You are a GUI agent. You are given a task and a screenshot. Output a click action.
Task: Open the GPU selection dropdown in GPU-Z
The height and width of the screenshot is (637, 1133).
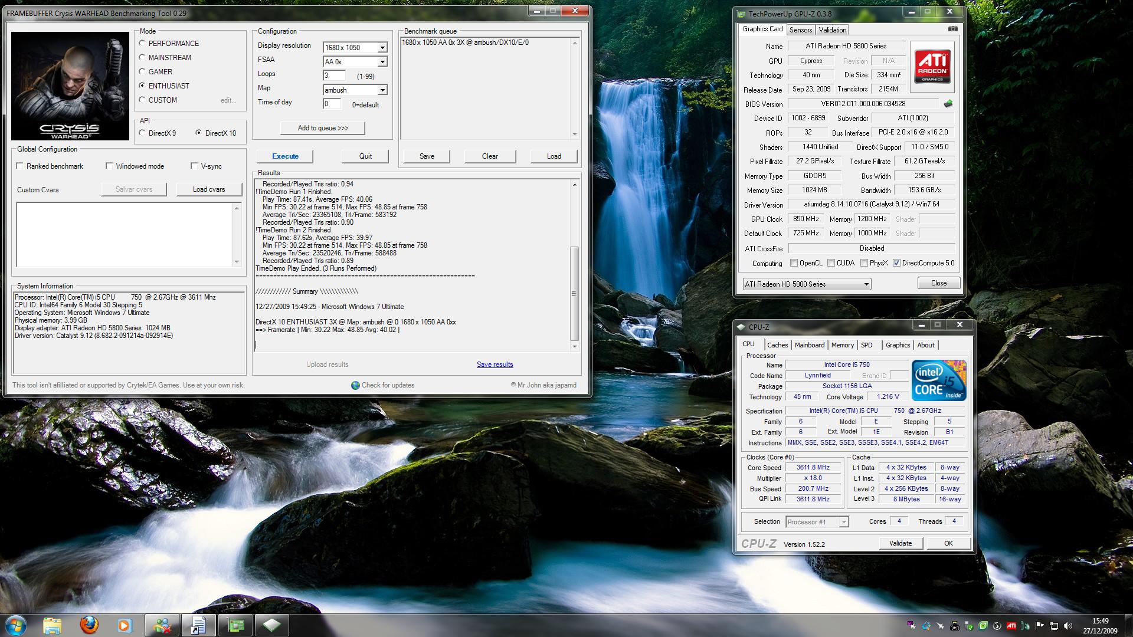(x=807, y=284)
